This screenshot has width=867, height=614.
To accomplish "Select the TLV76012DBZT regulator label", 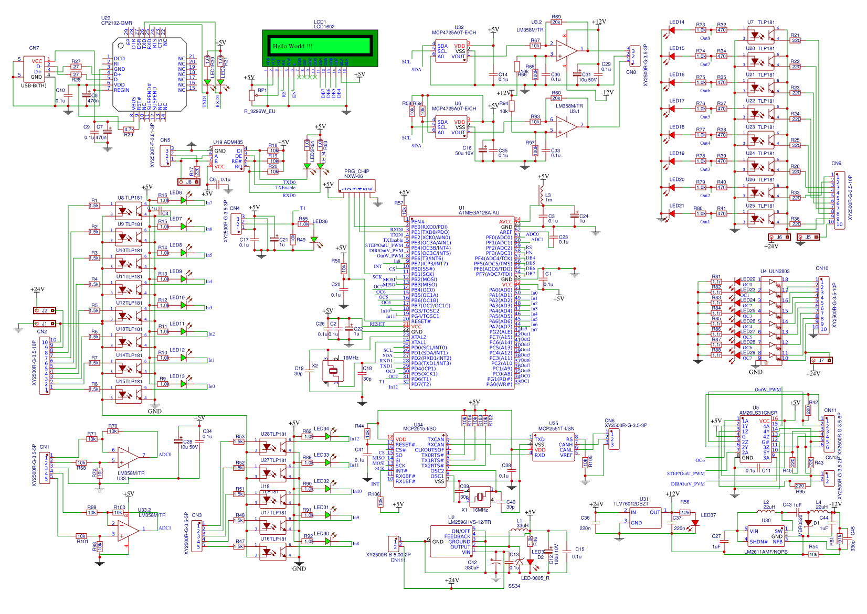I will pos(631,504).
